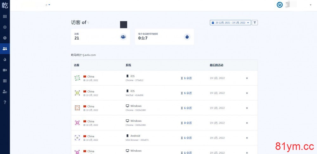Open the server list icon in sidebar
This screenshot has width=317, height=154.
click(5, 81)
